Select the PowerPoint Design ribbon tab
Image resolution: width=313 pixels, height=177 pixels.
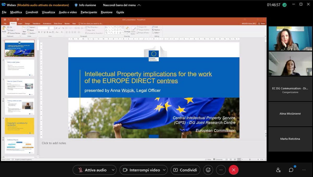click(x=27, y=23)
